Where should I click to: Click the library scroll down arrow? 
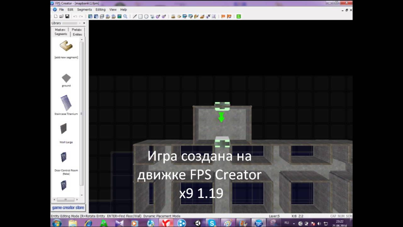pos(82,195)
